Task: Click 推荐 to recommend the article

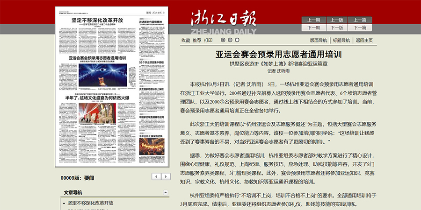Action: click(197, 41)
